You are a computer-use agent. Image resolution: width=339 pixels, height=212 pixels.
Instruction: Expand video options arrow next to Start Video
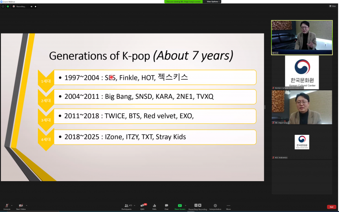point(26,205)
